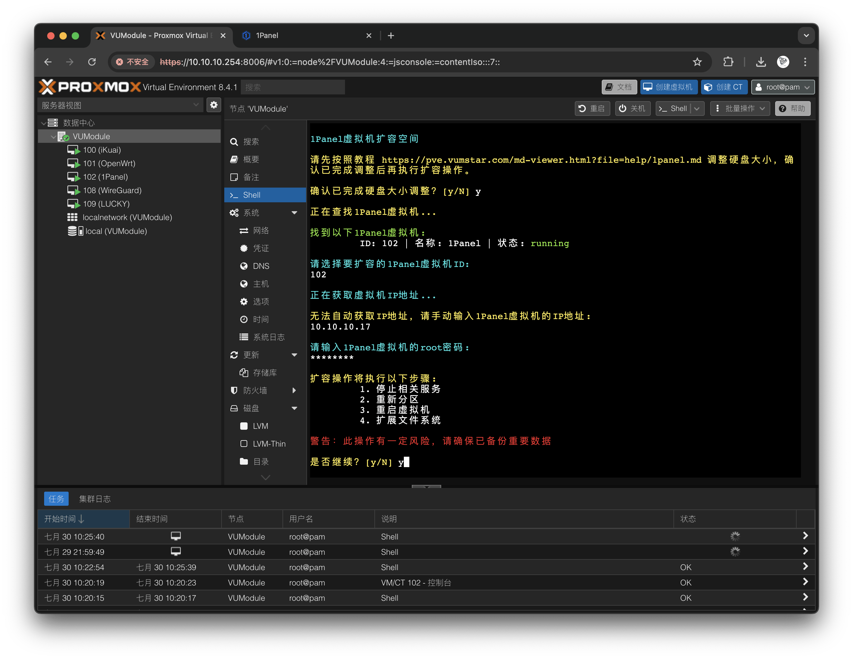Open the browser extensions puzzle icon
Screen dimensions: 853x659
(x=728, y=62)
